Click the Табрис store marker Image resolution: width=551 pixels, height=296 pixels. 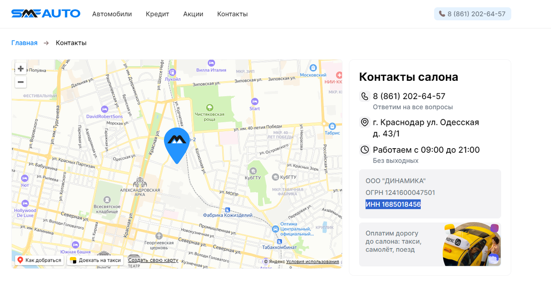pos(332,126)
